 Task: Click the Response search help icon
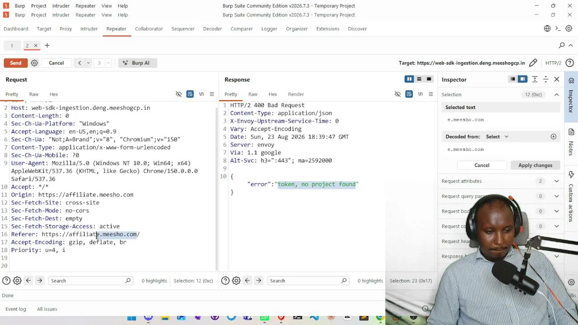click(225, 281)
